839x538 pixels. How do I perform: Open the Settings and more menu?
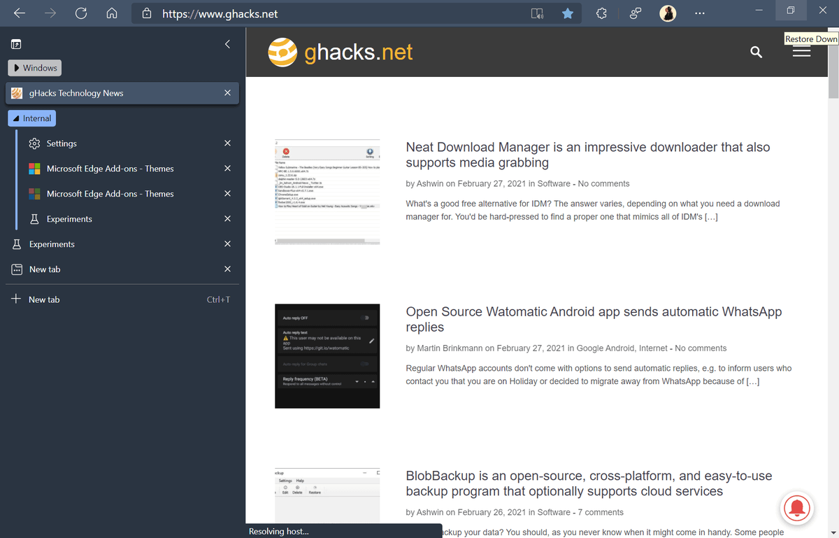point(700,13)
